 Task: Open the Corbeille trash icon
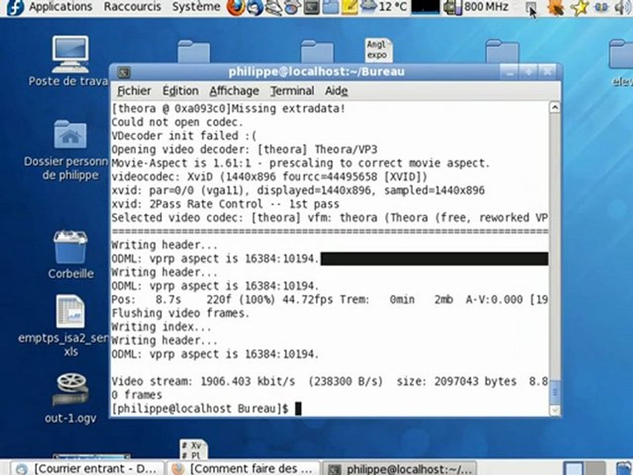[71, 255]
